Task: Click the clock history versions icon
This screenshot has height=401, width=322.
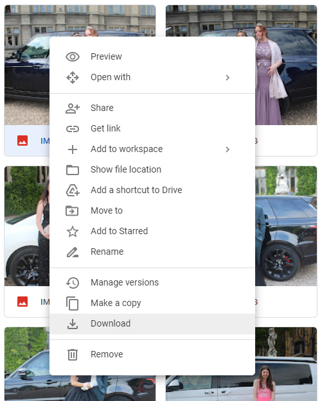Action: click(x=73, y=282)
